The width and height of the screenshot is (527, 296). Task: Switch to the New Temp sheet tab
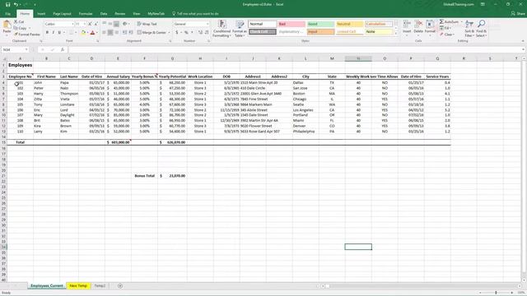click(x=78, y=286)
